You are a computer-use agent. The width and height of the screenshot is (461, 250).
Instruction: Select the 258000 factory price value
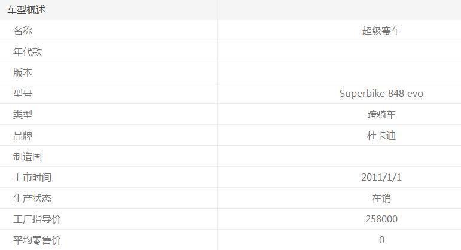point(381,219)
